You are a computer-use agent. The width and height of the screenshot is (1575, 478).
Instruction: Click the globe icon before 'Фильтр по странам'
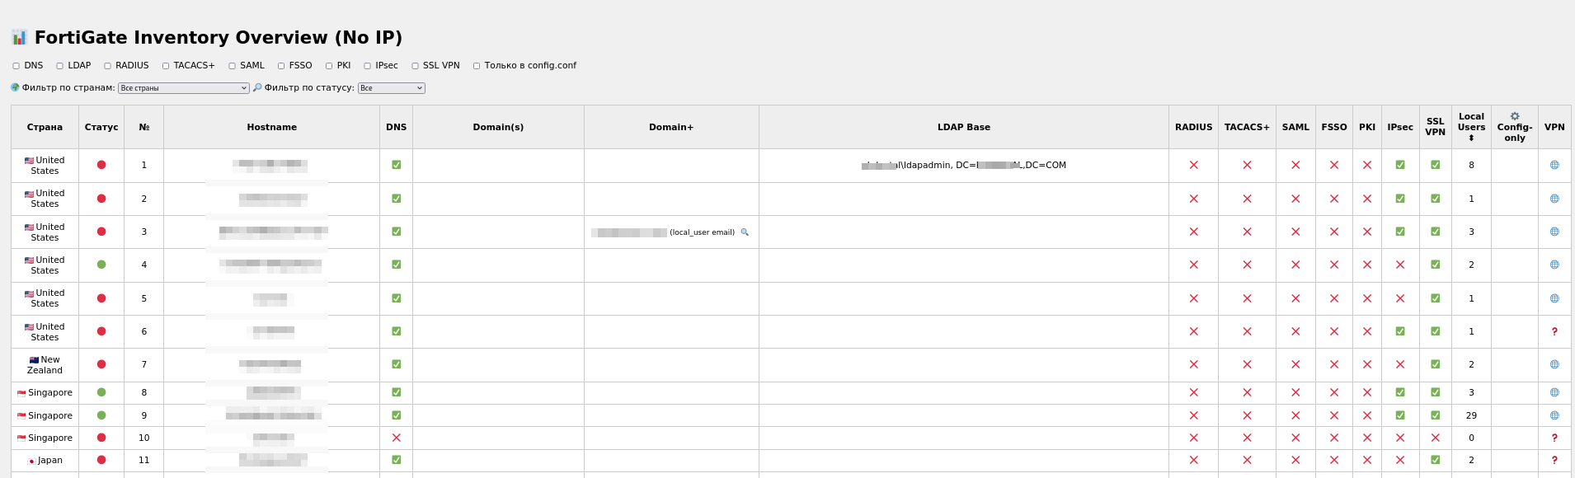(14, 87)
